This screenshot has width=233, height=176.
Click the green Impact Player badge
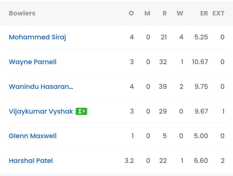[x=81, y=111]
